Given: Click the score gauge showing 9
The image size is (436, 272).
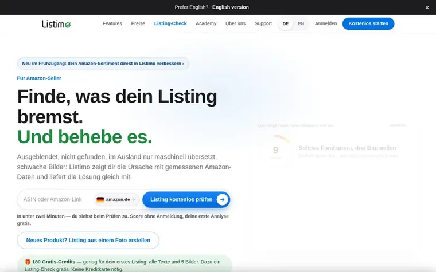Looking at the screenshot, I should click(275, 150).
